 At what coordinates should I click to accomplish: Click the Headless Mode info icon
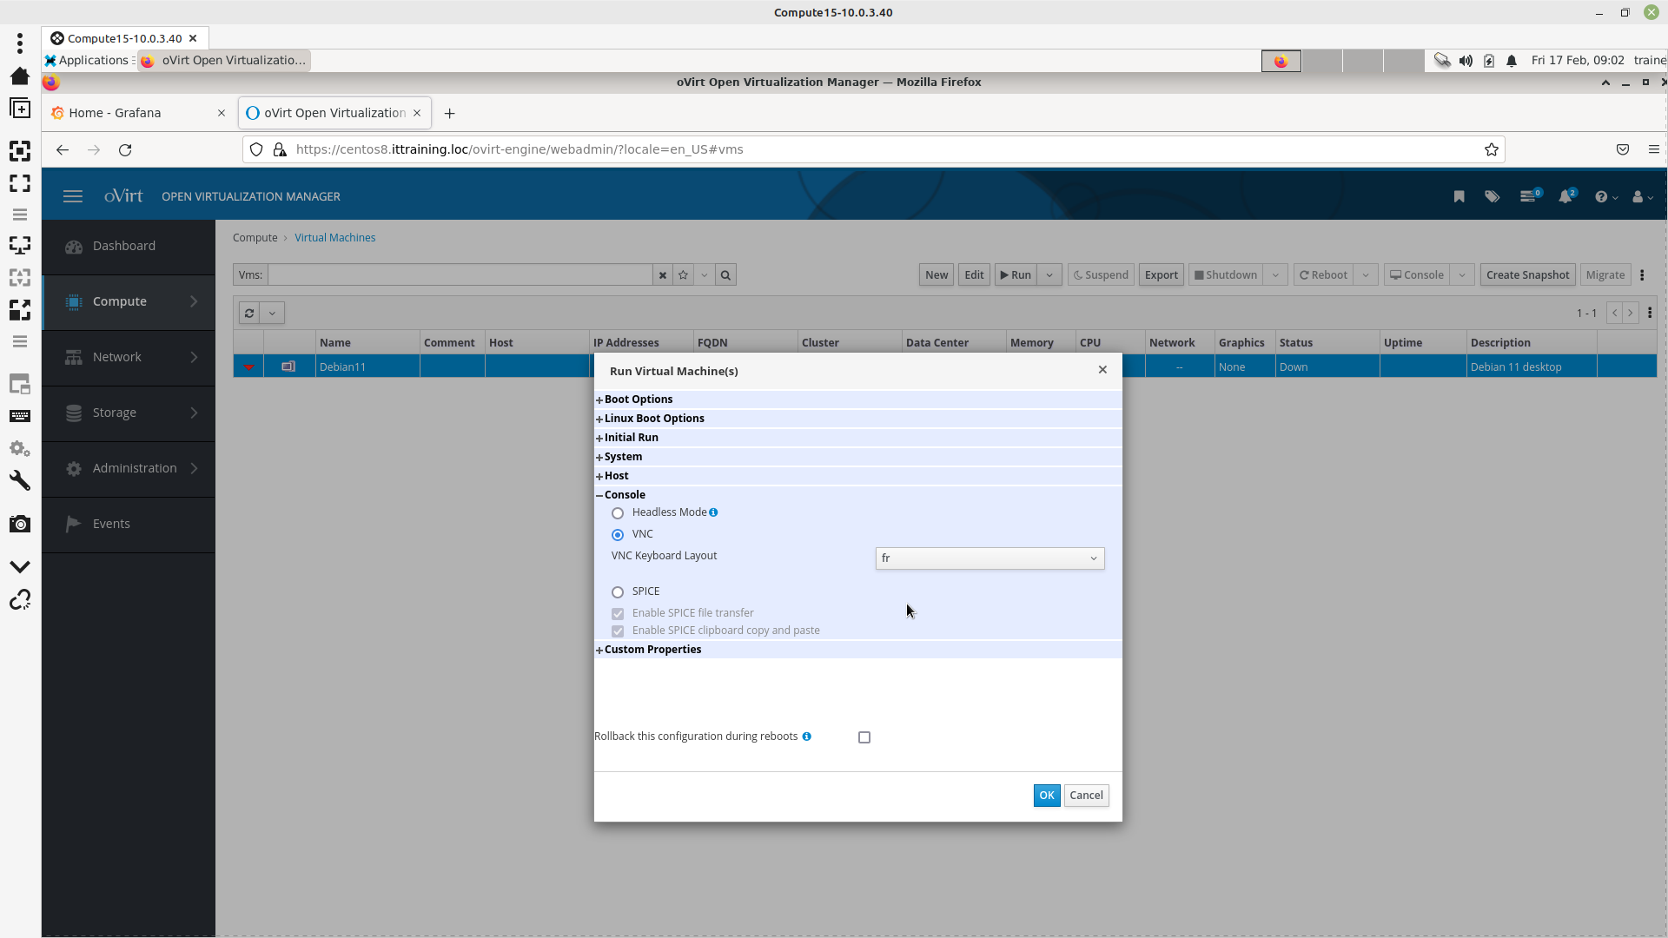pyautogui.click(x=713, y=512)
